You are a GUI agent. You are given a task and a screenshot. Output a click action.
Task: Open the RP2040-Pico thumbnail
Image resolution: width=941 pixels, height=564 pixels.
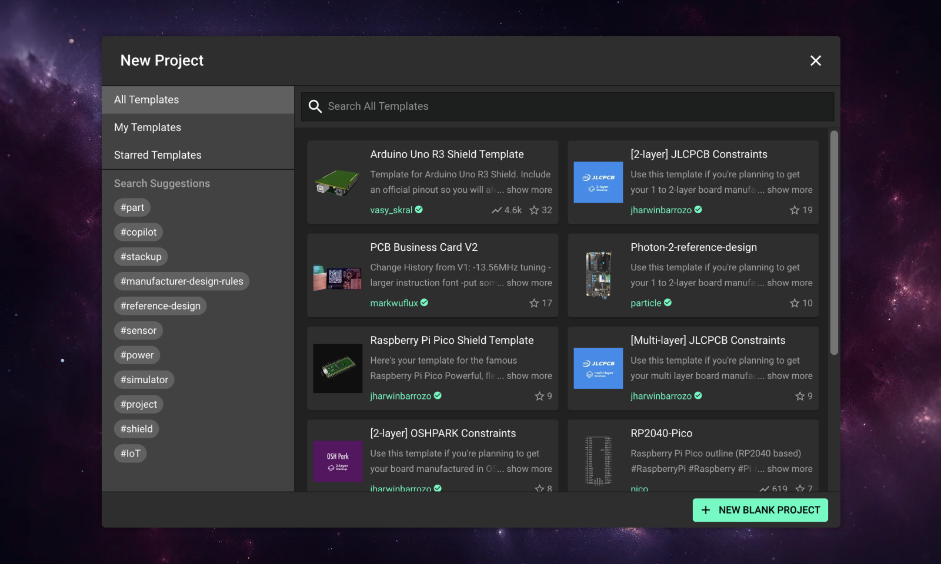pos(598,461)
